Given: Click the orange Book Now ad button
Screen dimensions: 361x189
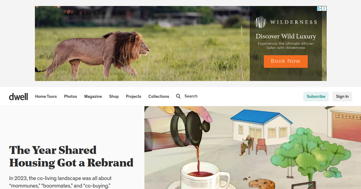Looking at the screenshot, I should pyautogui.click(x=285, y=61).
